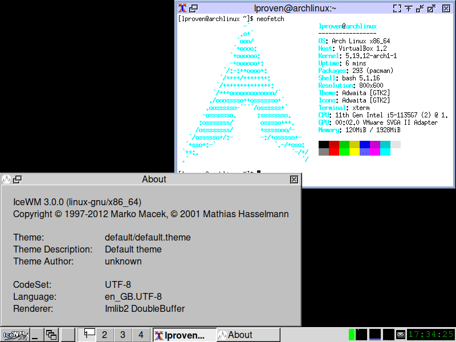
Task: Click the 'Terminal: xterm' line
Action: click(x=344, y=108)
